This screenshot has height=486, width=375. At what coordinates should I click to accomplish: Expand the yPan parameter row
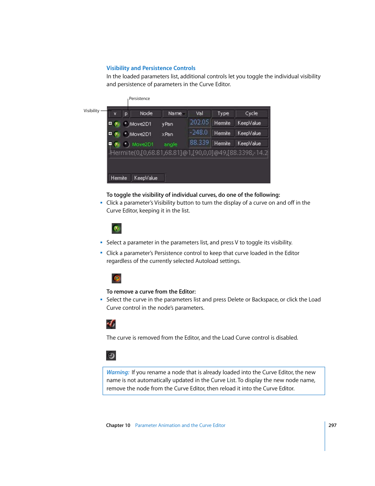tap(110, 123)
